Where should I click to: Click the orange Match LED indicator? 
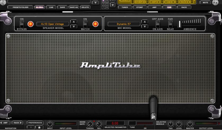pos(95,24)
